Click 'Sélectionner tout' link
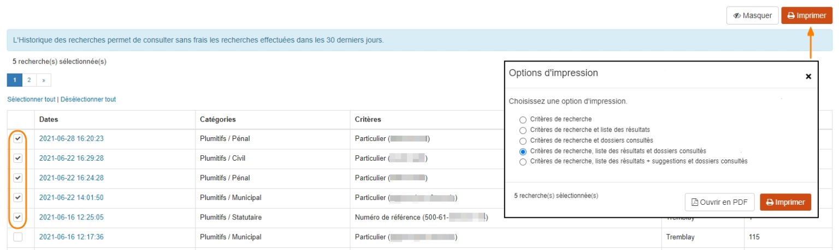The height and width of the screenshot is (250, 839). (x=31, y=100)
